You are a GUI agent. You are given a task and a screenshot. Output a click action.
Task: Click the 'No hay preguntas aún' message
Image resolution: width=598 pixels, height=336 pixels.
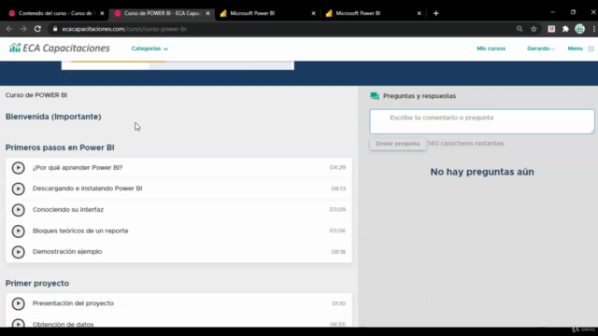tap(482, 172)
